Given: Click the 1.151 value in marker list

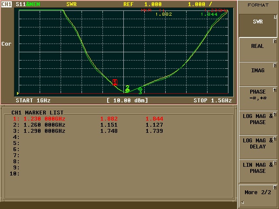Looking at the screenshot, I should pyautogui.click(x=109, y=125).
